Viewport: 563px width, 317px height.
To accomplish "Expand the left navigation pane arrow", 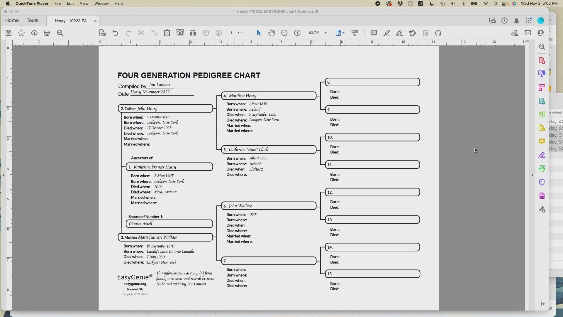I will [x=4, y=175].
